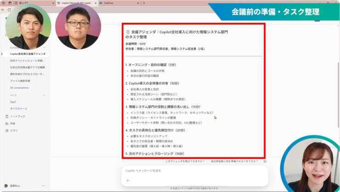Click bullet 利用ポリシー・ガイドラインの整備
The width and height of the screenshot is (340, 192).
point(153,118)
